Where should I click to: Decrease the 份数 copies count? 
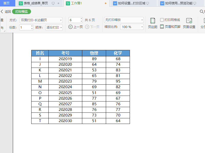[x=32, y=29]
